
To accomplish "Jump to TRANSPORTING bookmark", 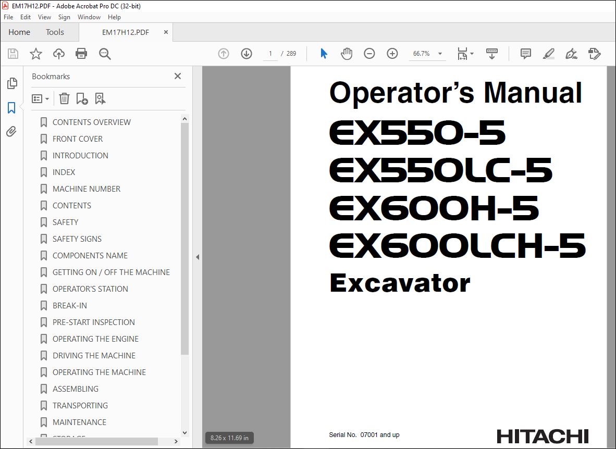I will click(80, 405).
